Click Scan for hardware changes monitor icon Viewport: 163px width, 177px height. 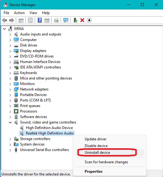[x=66, y=20]
